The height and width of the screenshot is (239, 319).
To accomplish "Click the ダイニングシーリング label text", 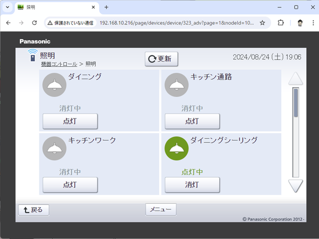I will pyautogui.click(x=224, y=140).
